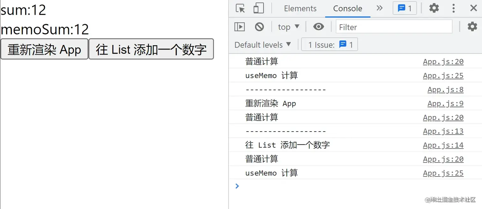Viewport: 482px width, 209px height.
Task: Select the 往 List 添加一个数字 console message
Action: pyautogui.click(x=288, y=145)
